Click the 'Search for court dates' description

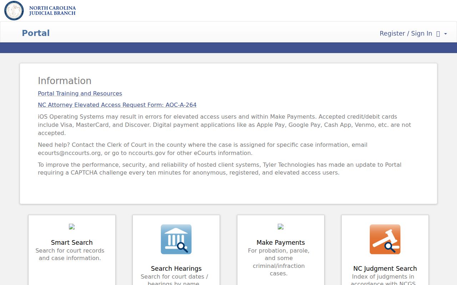(175, 279)
